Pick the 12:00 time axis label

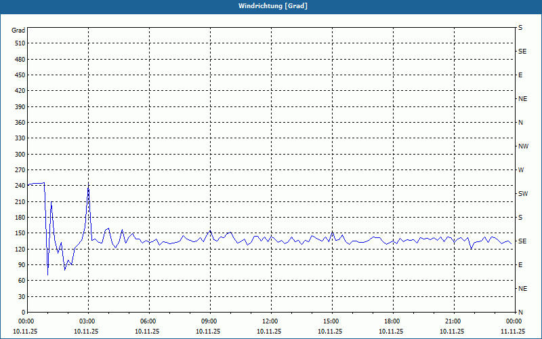pyautogui.click(x=271, y=321)
